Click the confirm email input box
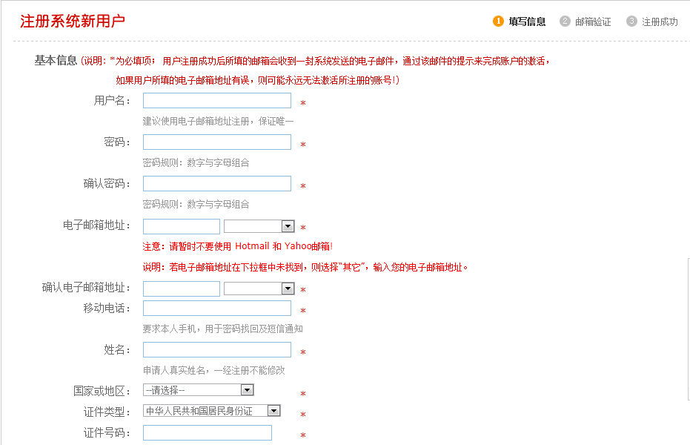 (181, 289)
